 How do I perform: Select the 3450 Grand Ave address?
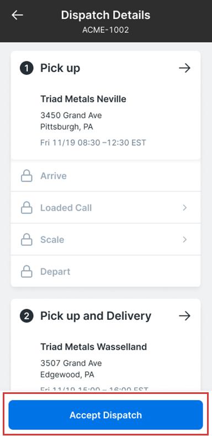[x=71, y=115]
